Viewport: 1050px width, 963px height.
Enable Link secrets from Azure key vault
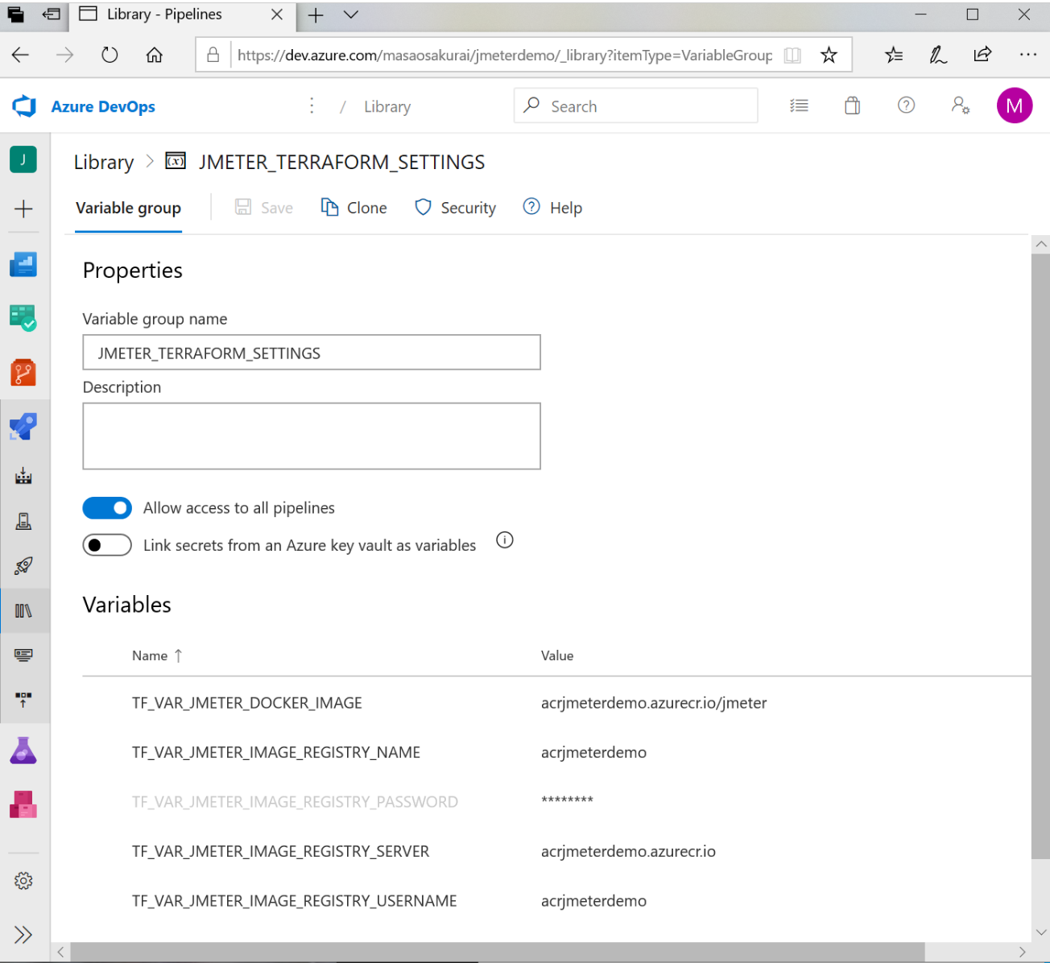pos(107,545)
